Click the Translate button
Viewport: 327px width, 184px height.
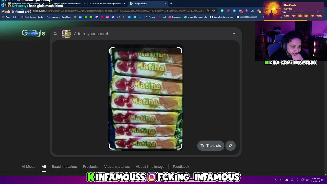point(211,146)
